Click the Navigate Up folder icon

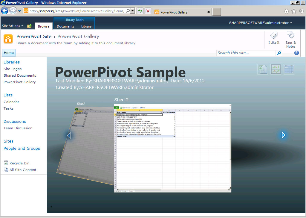[x=30, y=26]
